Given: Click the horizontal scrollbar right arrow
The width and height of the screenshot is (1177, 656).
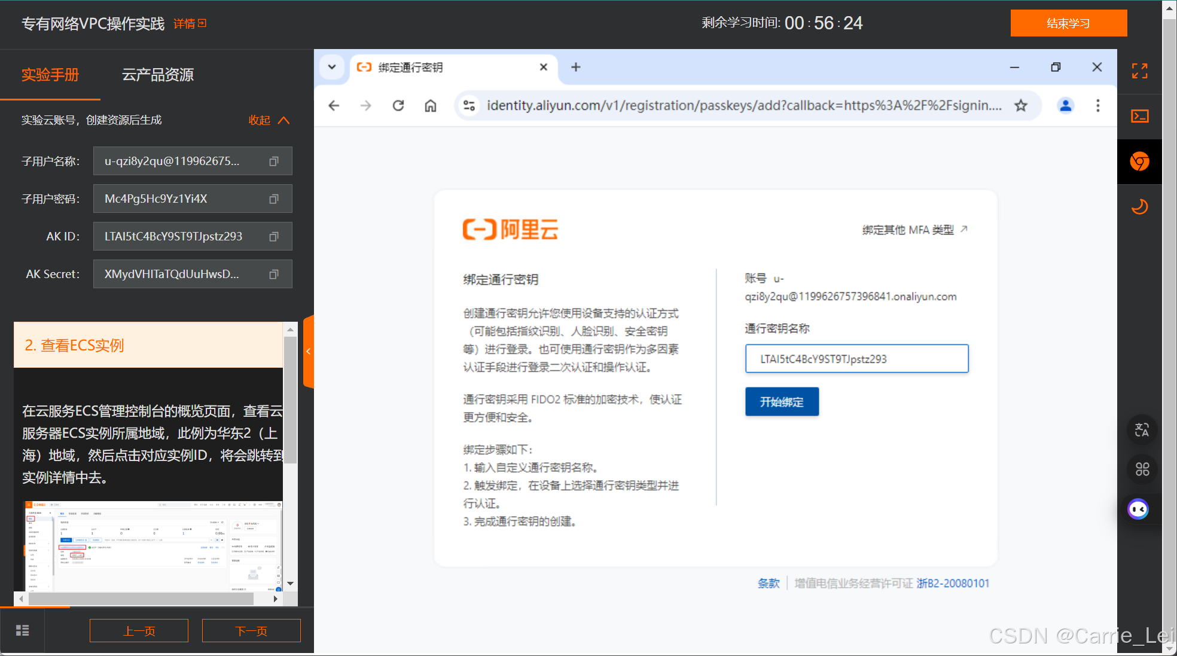Looking at the screenshot, I should point(275,599).
